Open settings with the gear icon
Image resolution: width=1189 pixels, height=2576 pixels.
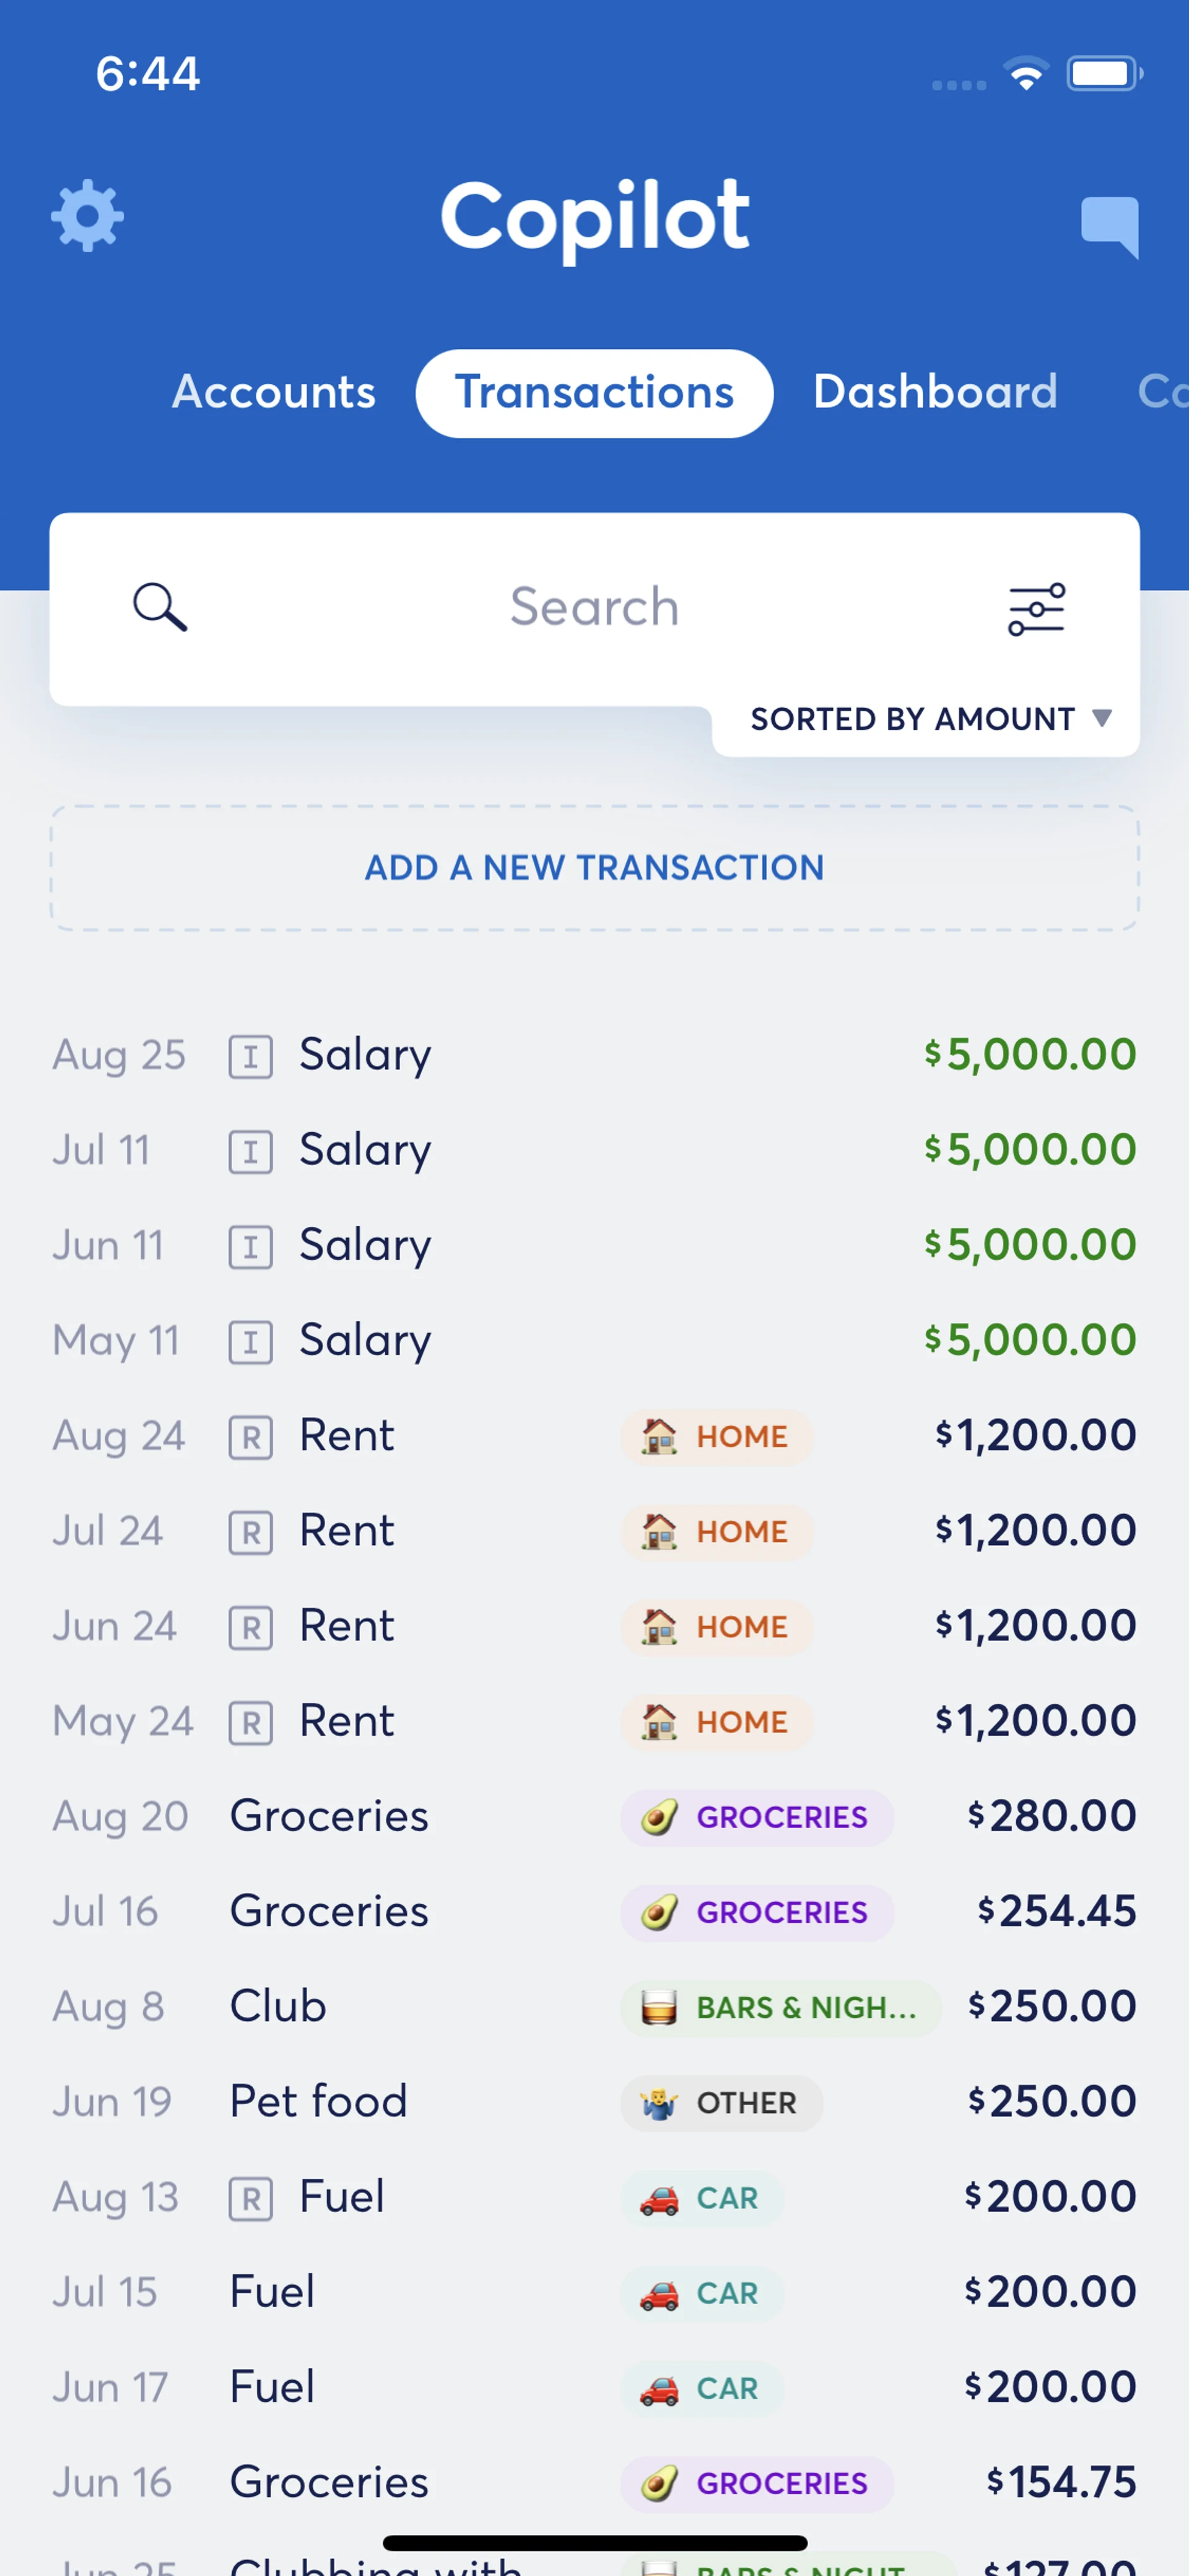[88, 216]
